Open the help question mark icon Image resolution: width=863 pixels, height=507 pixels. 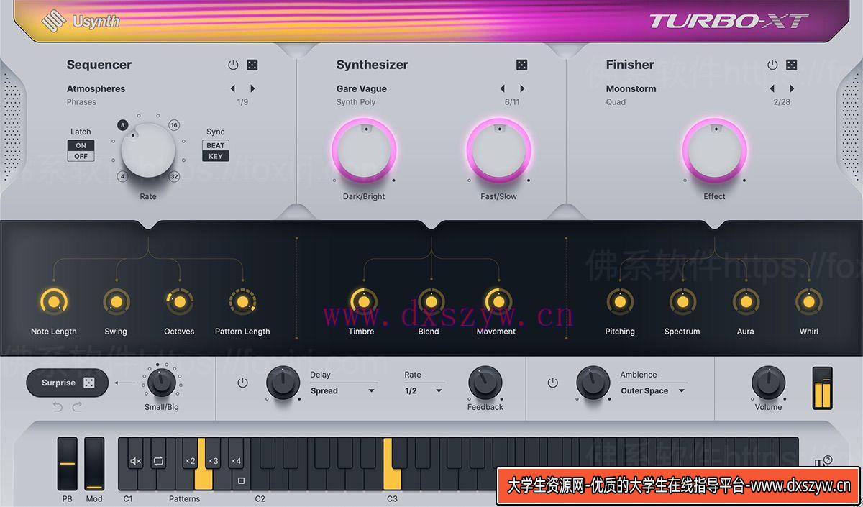coord(828,460)
